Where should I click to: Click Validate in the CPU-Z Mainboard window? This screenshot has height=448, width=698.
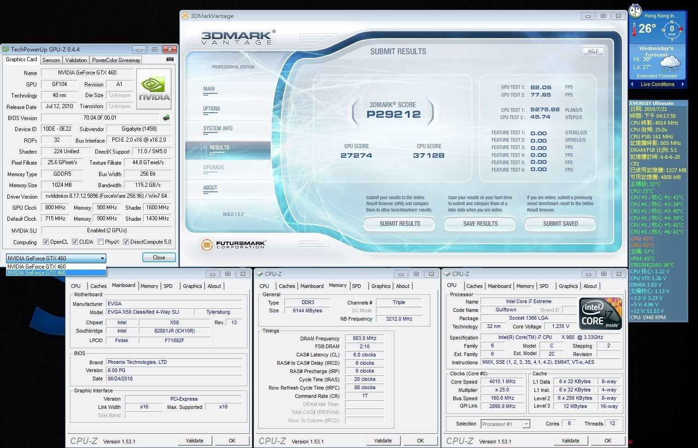194,441
